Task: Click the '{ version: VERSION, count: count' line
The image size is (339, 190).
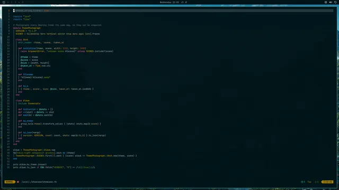Action: 64,136
